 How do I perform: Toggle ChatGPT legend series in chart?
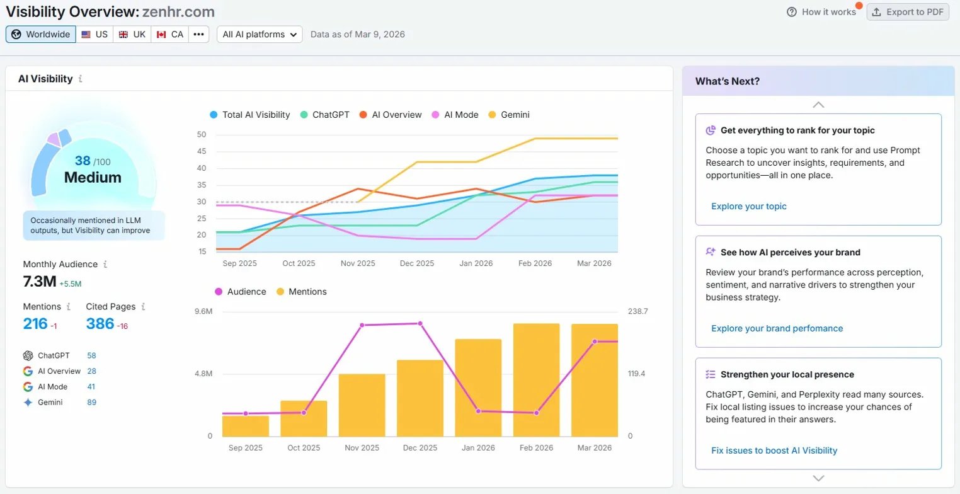(324, 115)
